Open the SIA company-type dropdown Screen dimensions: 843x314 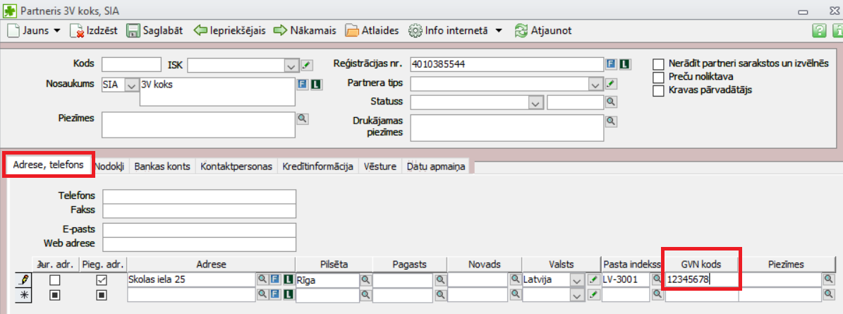point(131,85)
